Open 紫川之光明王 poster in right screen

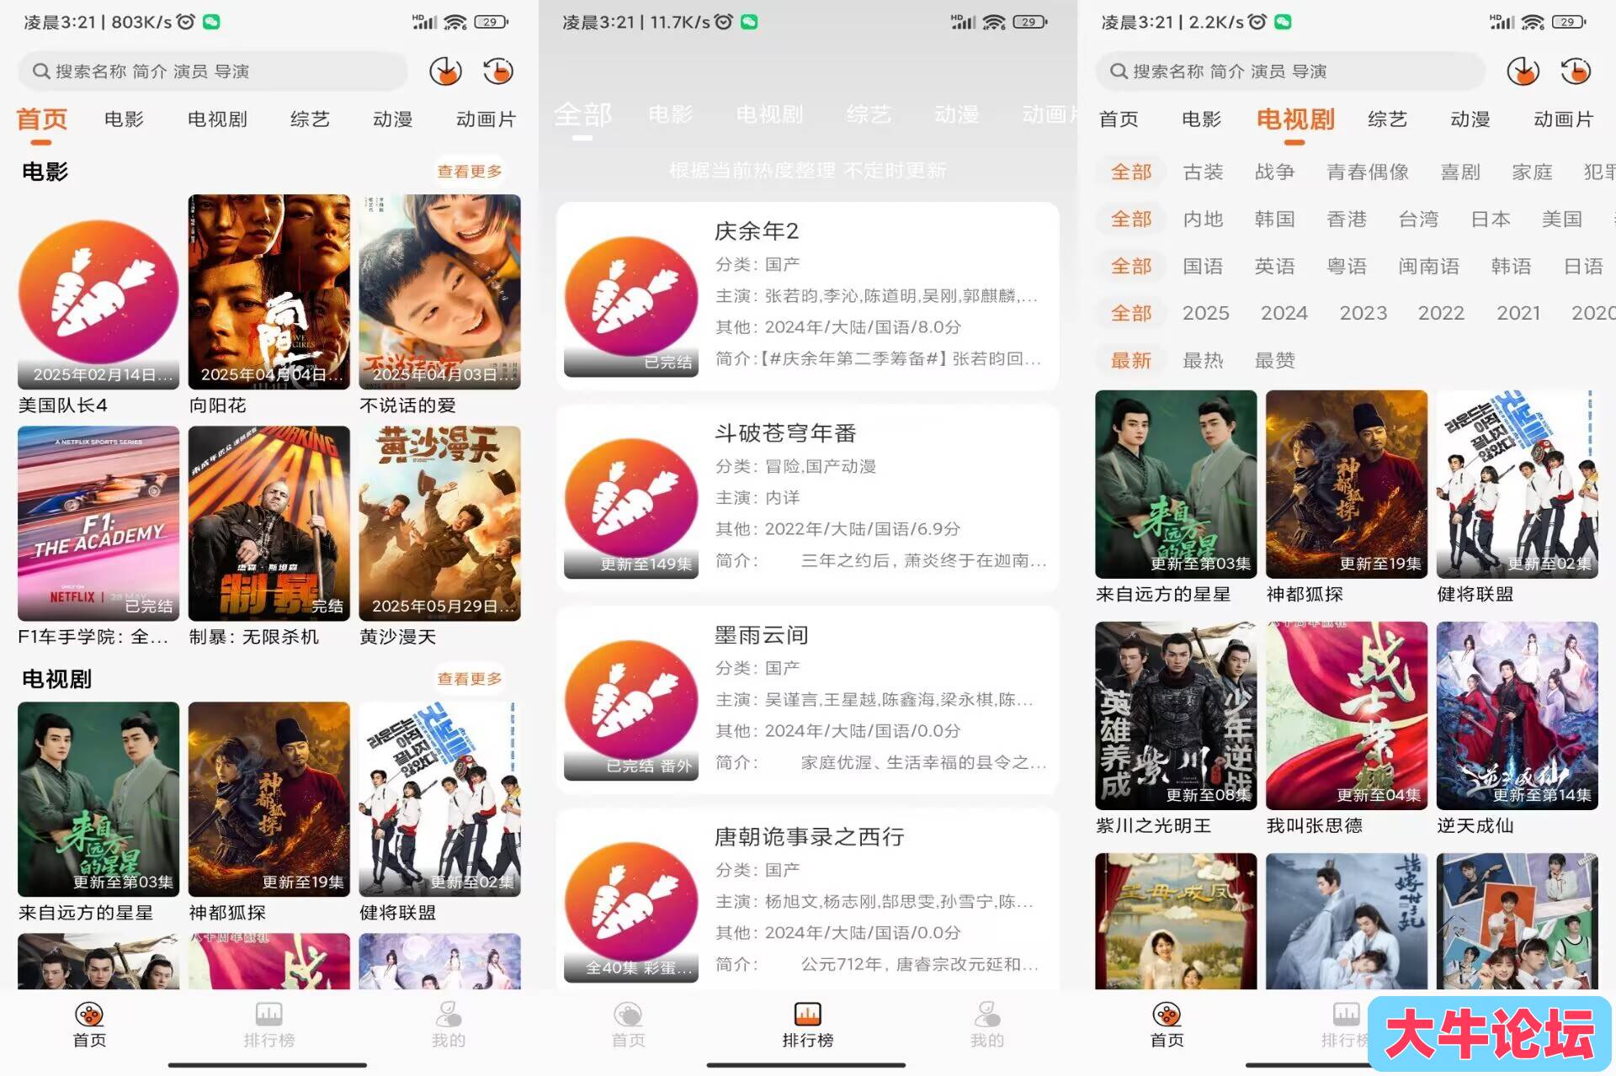coord(1176,716)
